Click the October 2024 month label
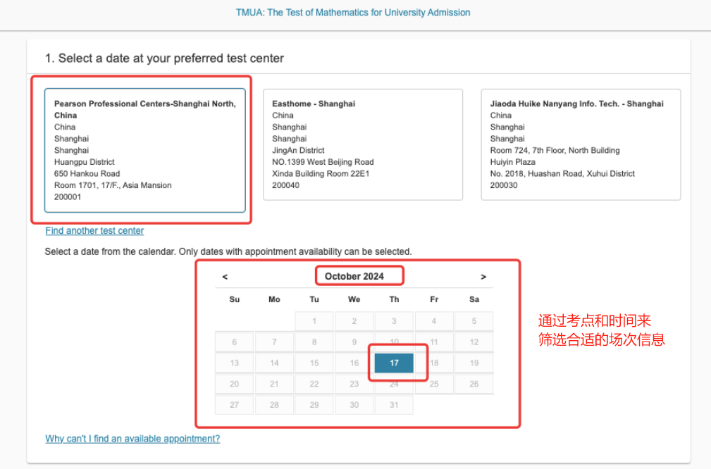Image resolution: width=711 pixels, height=469 pixels. point(354,277)
